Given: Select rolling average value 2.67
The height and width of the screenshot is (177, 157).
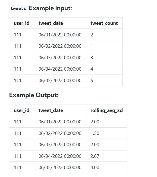Looking at the screenshot, I should (x=95, y=156).
